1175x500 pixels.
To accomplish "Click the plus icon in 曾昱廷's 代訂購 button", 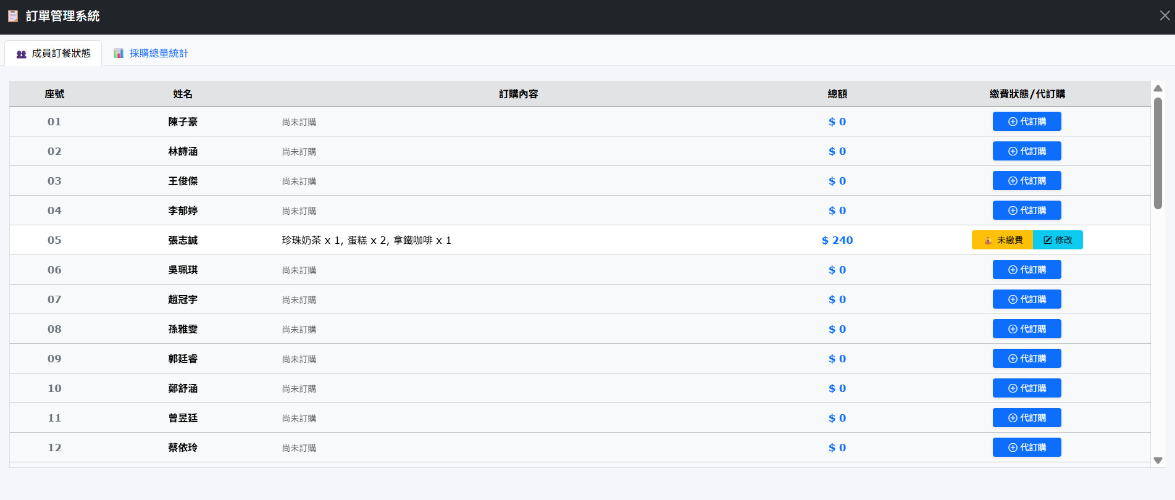I will tap(1013, 418).
